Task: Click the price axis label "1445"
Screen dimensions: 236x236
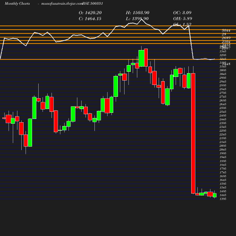Action: coord(223,195)
